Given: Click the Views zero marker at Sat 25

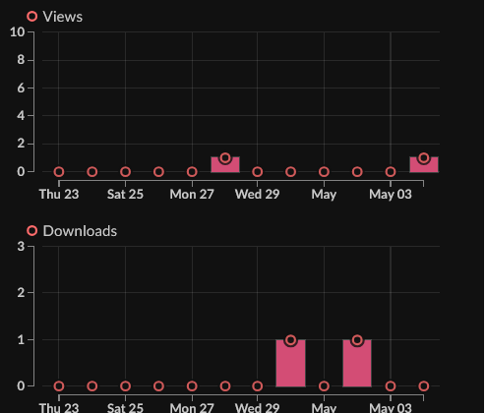Looking at the screenshot, I should point(126,172).
